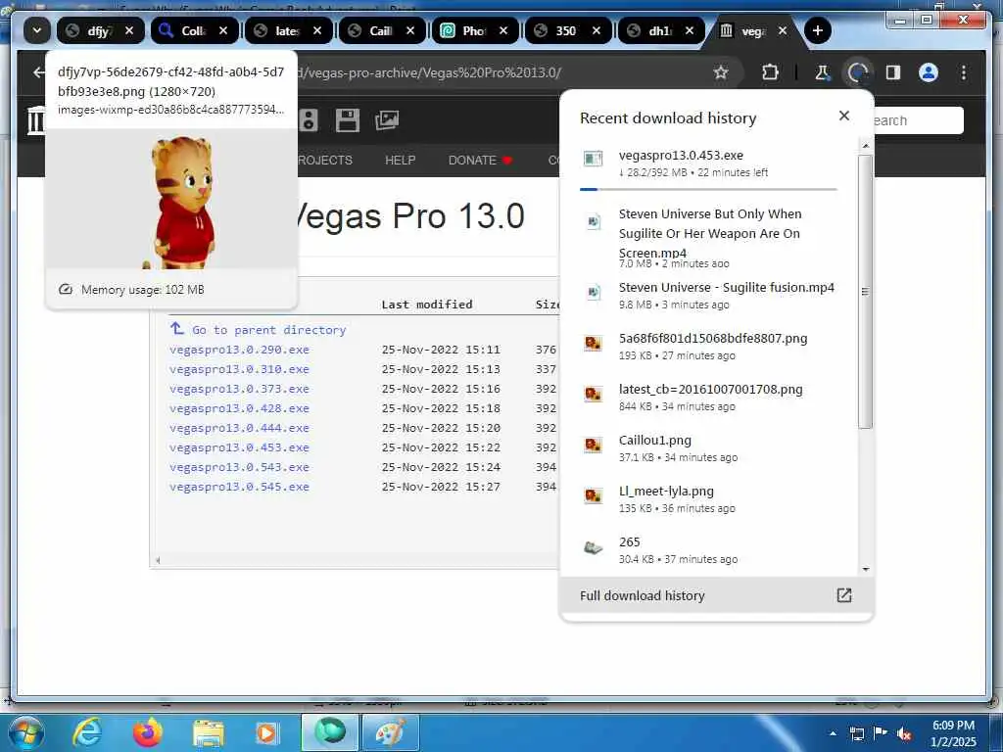Viewport: 1003px width, 752px height.
Task: Open the Archive images icon
Action: pos(386,120)
